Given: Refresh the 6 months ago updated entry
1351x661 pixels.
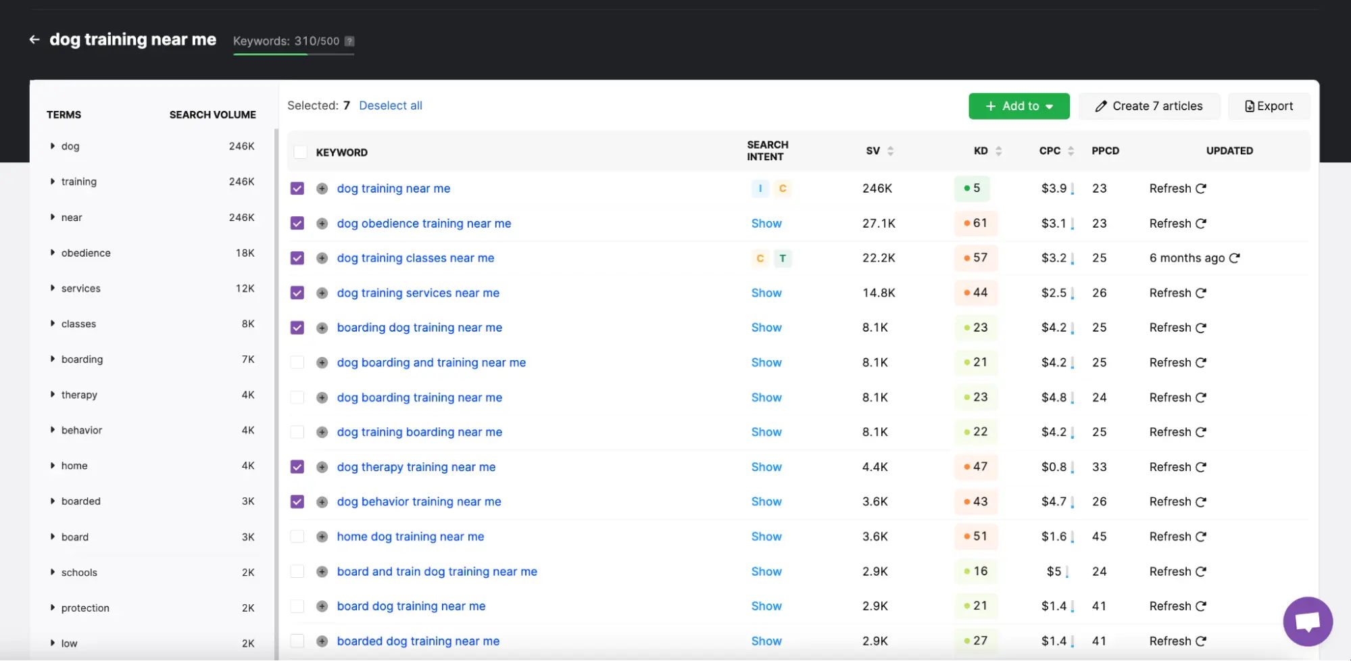Looking at the screenshot, I should tap(1234, 258).
